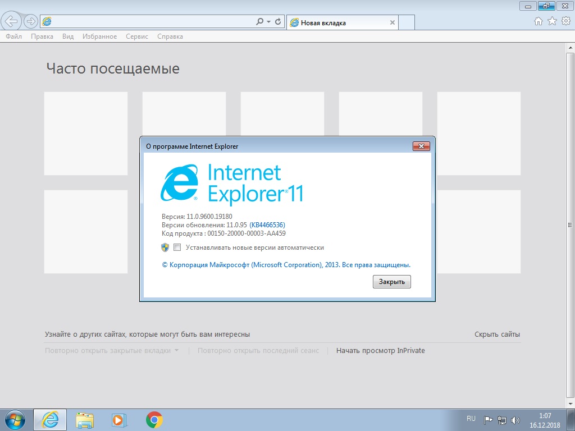Click the 'Скрыть сайты' link
The image size is (575, 431).
[x=497, y=334]
